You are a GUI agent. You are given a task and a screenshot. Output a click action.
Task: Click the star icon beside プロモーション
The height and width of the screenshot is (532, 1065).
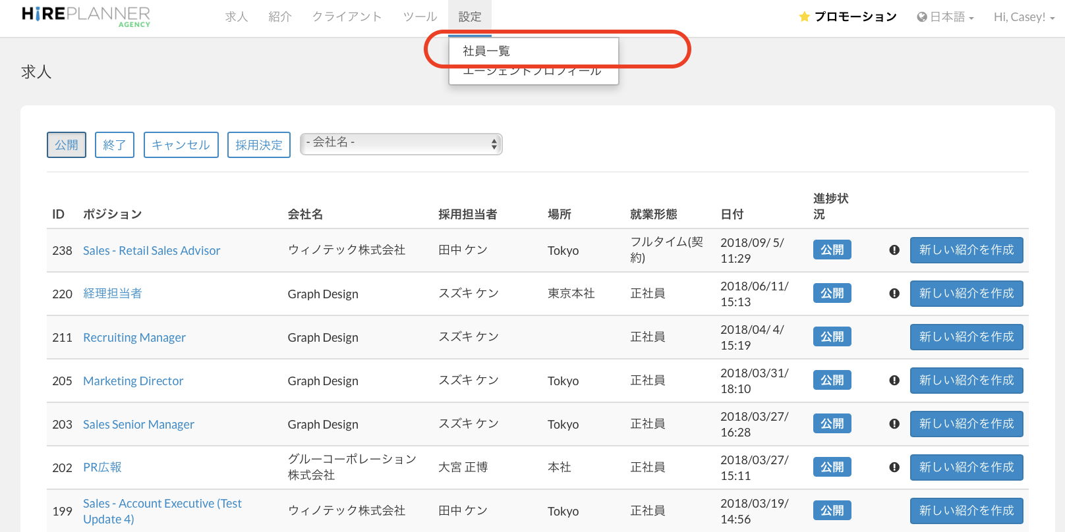(x=804, y=17)
